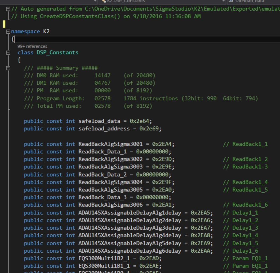Click 'Total PM used:' in the summary
The image size is (280, 273).
click(59, 106)
